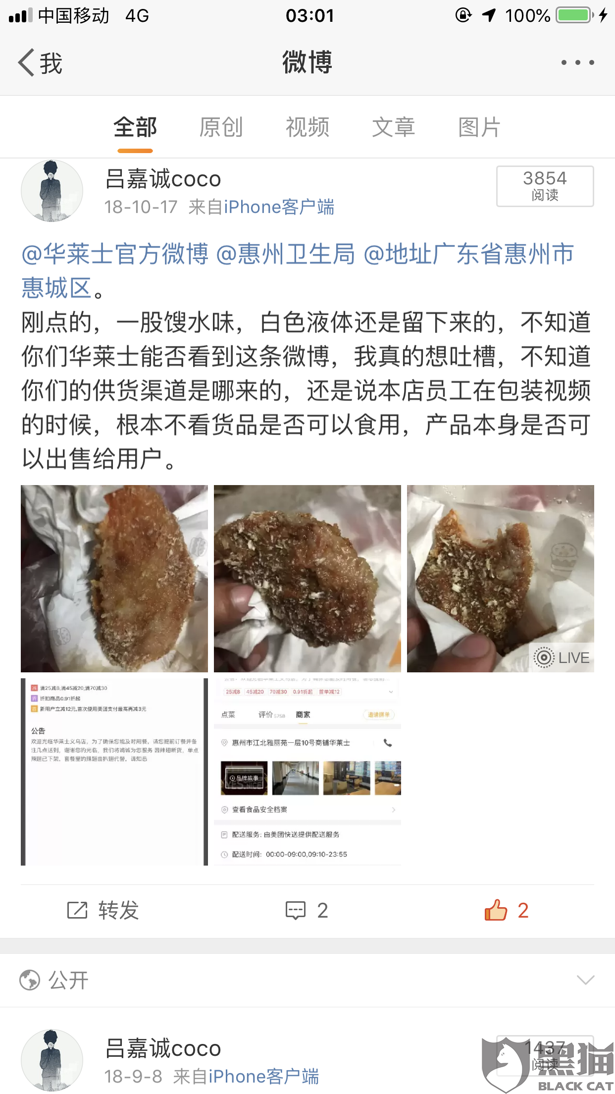Tap the 转发 repost icon
The height and width of the screenshot is (1094, 615).
[77, 910]
